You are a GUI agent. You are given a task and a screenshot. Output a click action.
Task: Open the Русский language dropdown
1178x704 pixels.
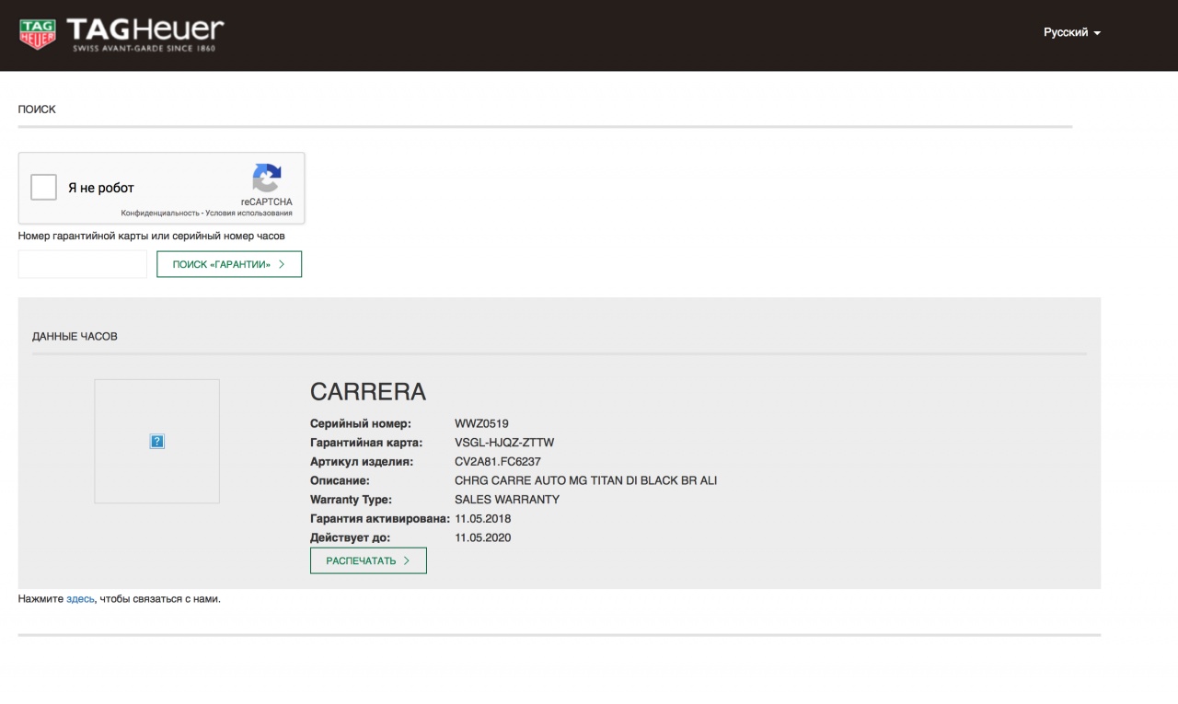(x=1066, y=32)
